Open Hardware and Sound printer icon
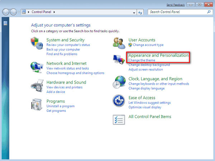Viewport: 215px width, 161px height. pyautogui.click(x=37, y=85)
